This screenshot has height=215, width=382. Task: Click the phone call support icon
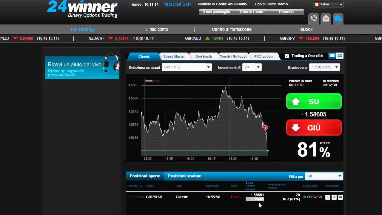coord(314,18)
